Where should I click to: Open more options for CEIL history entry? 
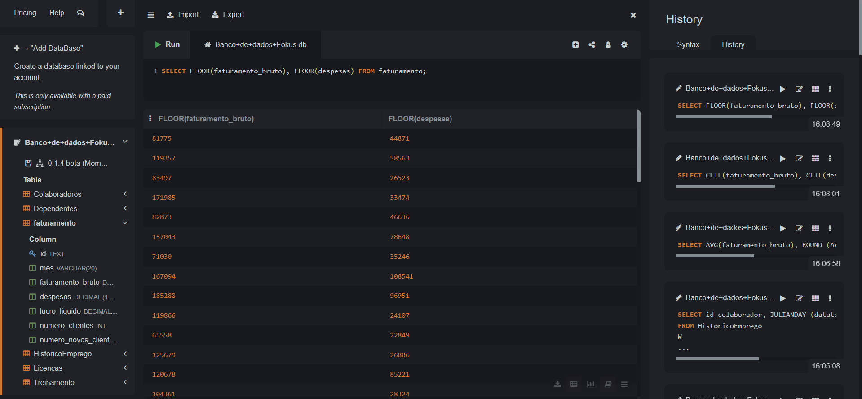pos(830,159)
